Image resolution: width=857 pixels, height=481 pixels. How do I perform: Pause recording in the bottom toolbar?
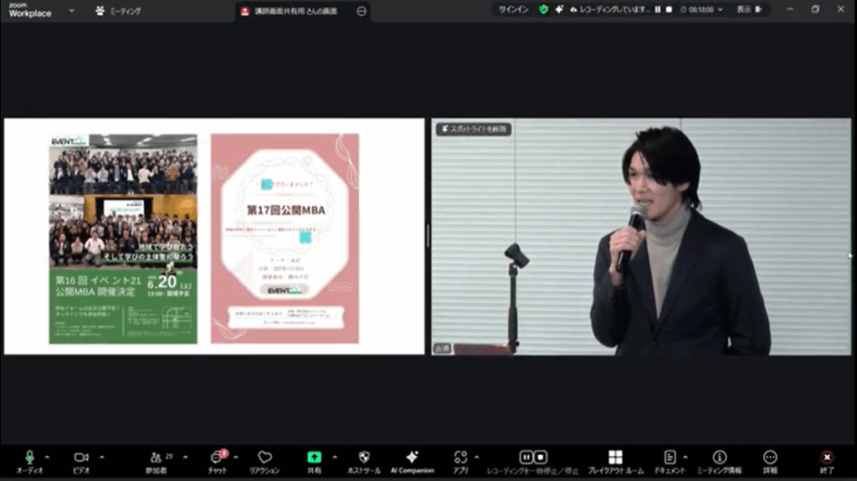[526, 457]
